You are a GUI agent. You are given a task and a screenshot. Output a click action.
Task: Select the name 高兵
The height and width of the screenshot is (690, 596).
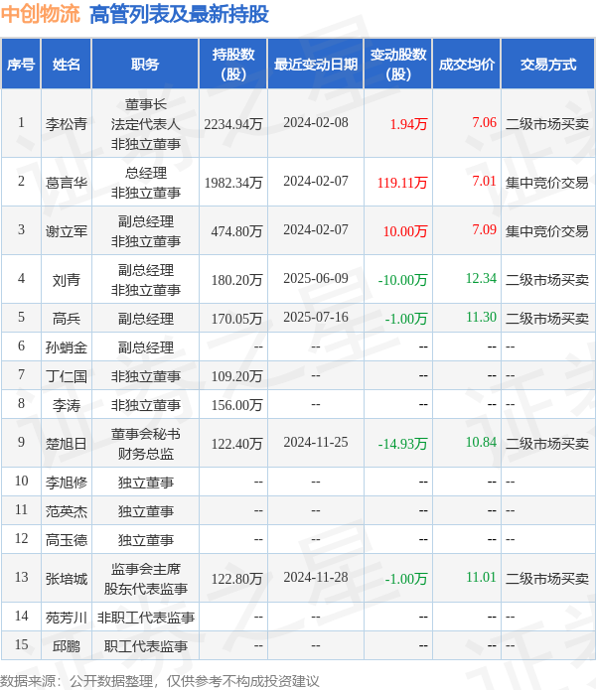pyautogui.click(x=67, y=319)
